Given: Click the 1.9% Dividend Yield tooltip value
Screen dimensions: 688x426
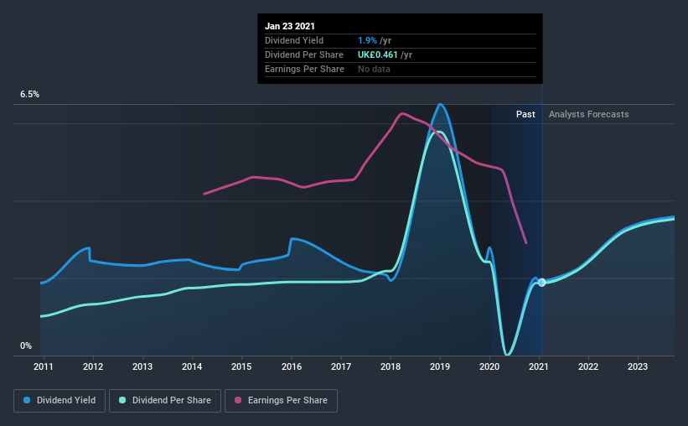Looking at the screenshot, I should click(367, 40).
